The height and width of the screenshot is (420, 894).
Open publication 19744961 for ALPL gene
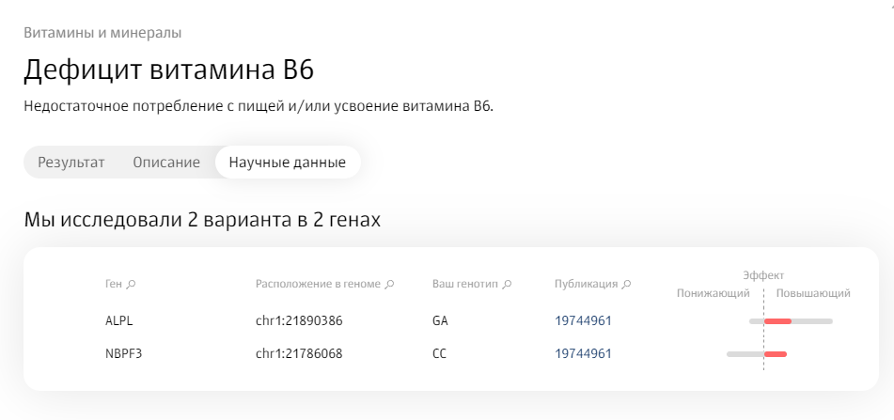[583, 320]
